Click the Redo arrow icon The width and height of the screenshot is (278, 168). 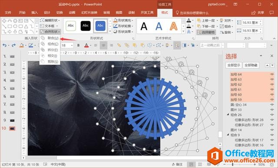click(13, 45)
